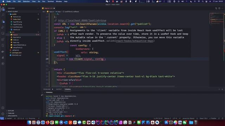Screen dimensions: 225x126
Task: Open the UTF-8 encoding selector
Action: [x=175, y=118]
